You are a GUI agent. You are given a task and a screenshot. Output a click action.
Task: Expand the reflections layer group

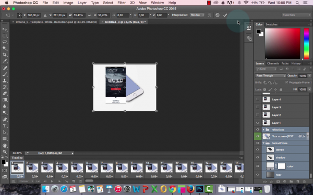263,129
